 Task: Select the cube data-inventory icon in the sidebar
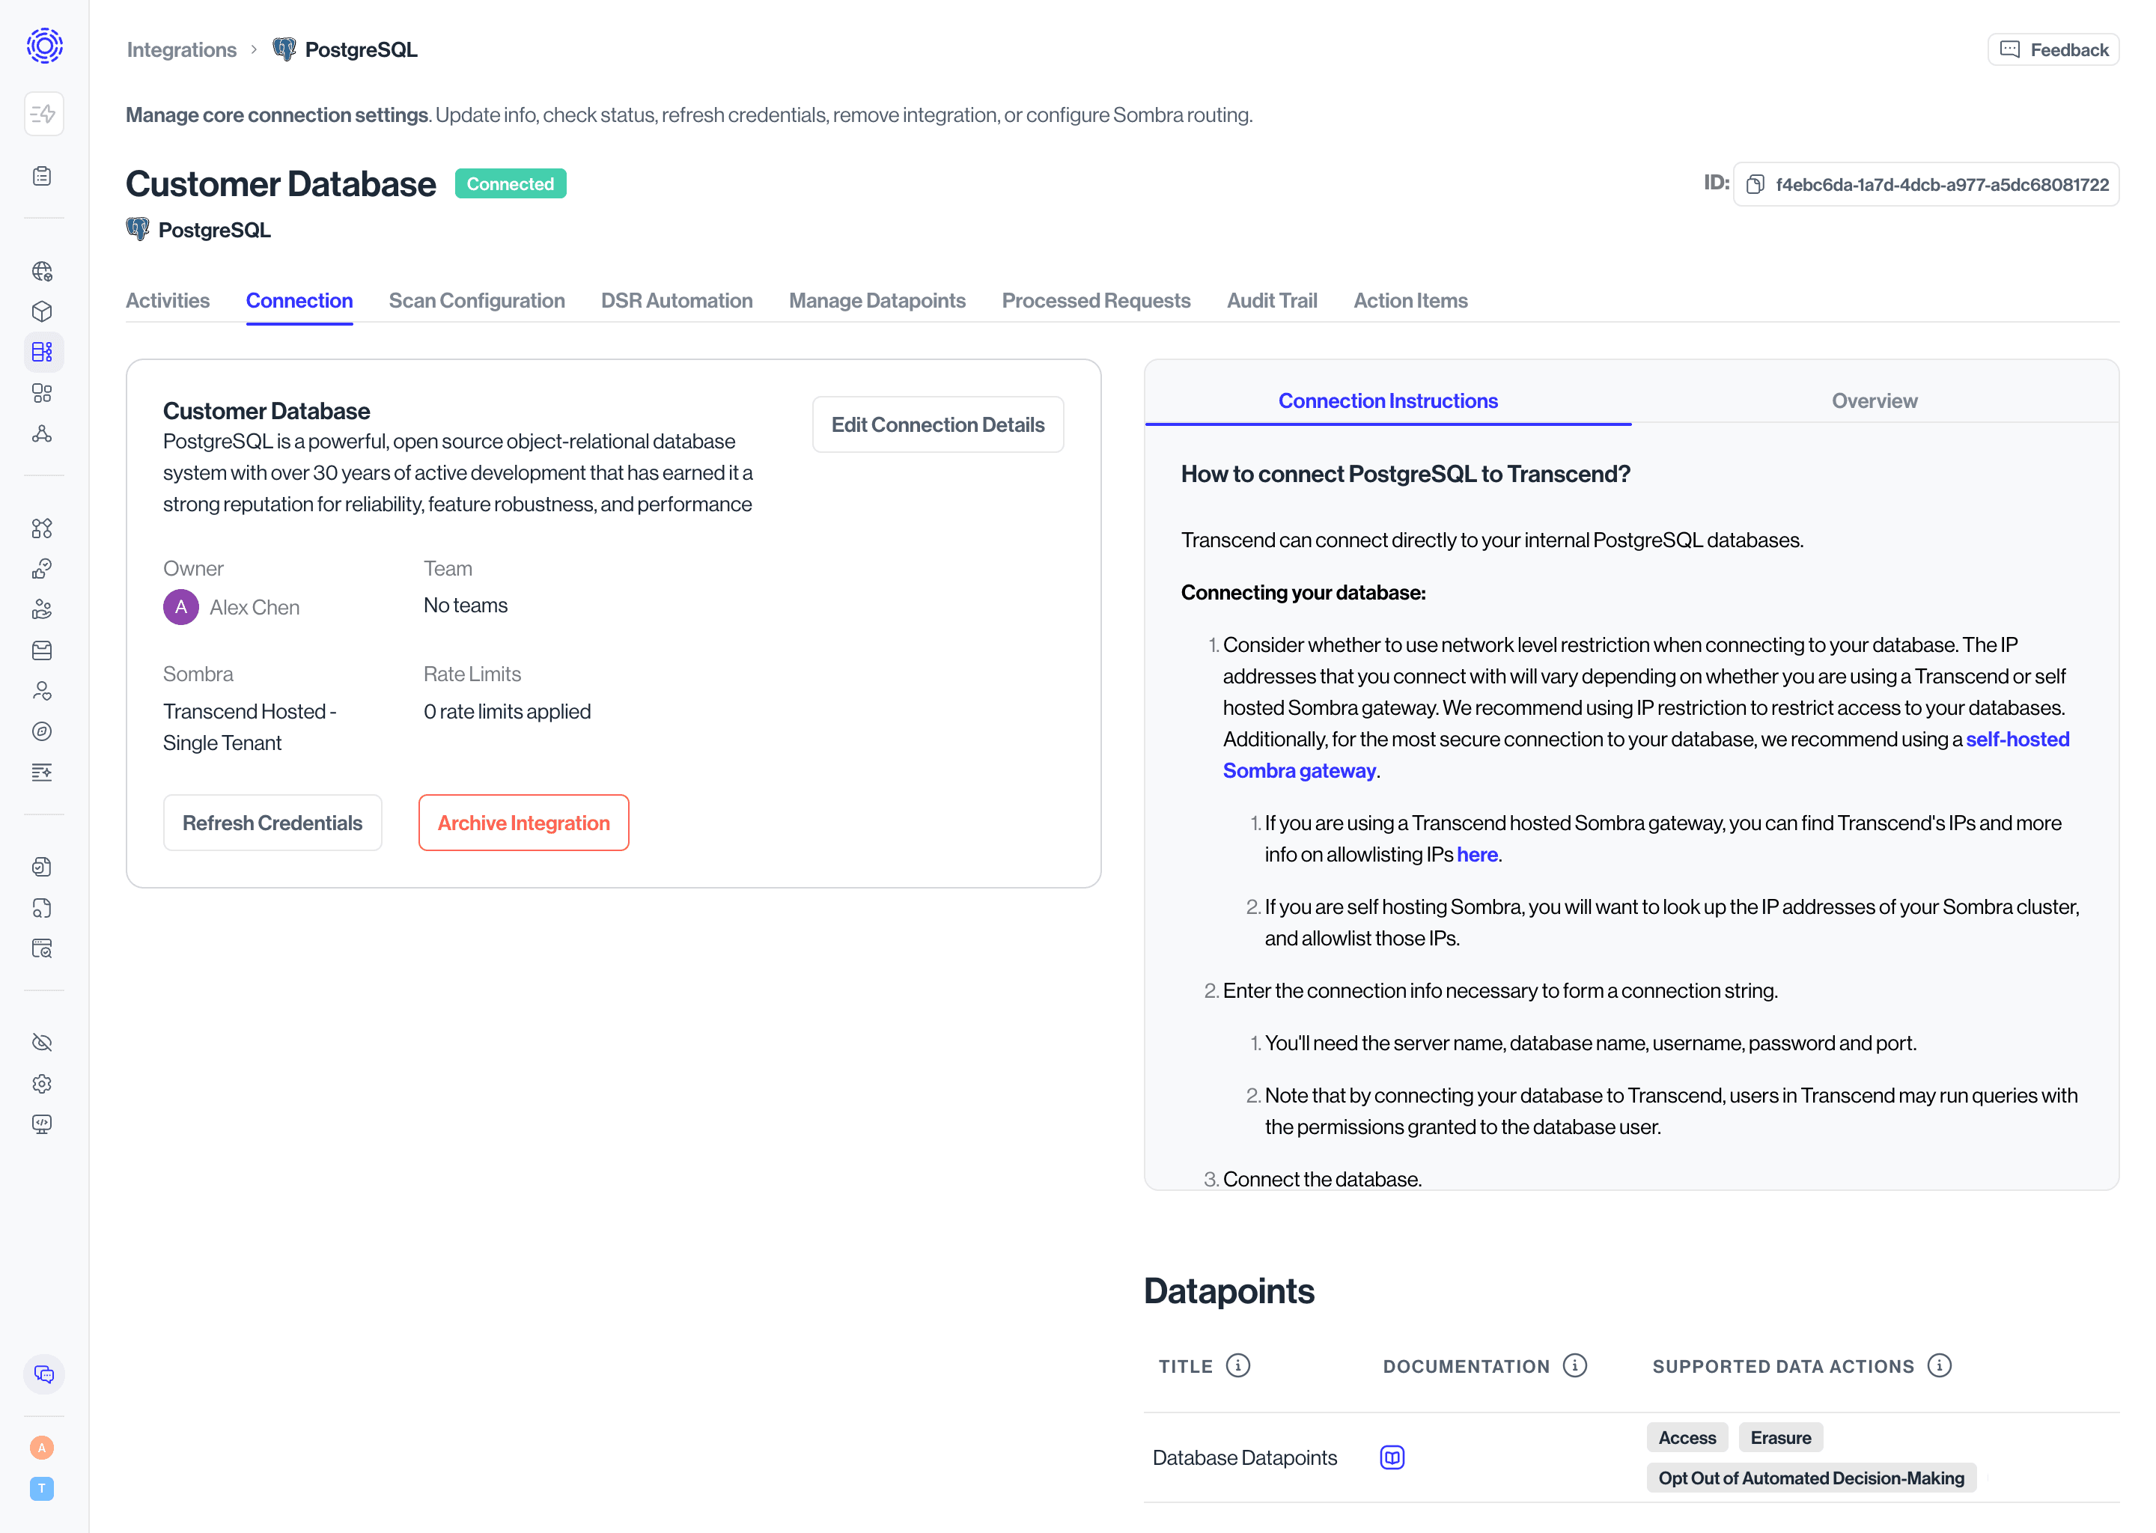pos(43,311)
